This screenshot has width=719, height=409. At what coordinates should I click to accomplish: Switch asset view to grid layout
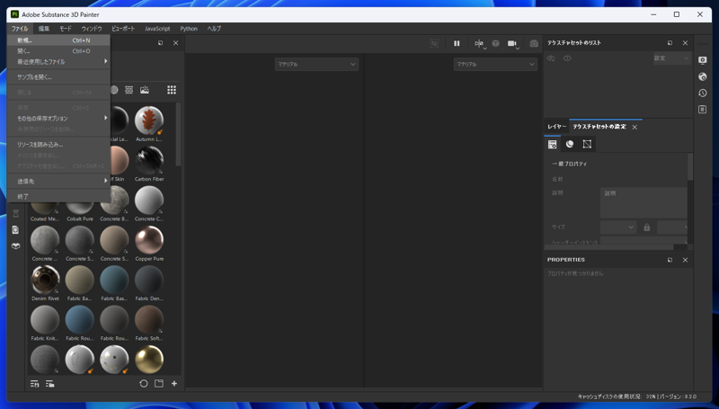(172, 90)
